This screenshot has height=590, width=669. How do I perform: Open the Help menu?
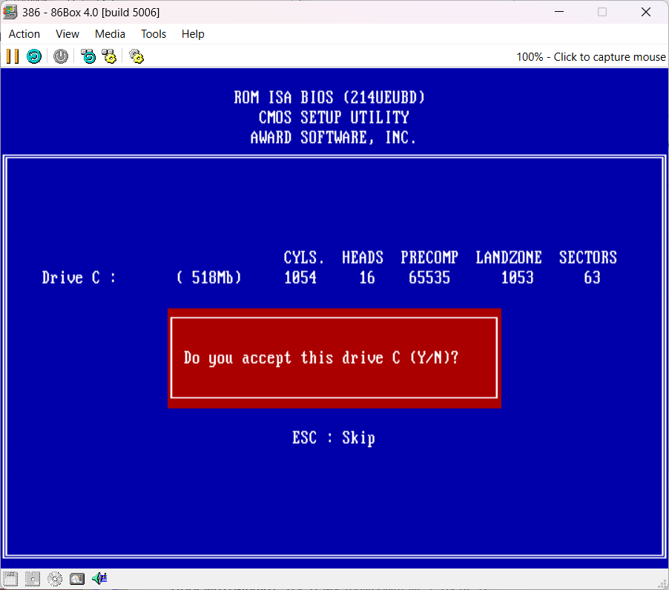click(193, 34)
